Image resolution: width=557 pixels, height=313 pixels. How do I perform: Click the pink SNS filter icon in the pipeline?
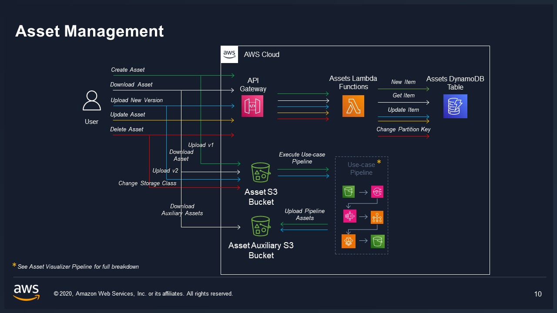(377, 191)
